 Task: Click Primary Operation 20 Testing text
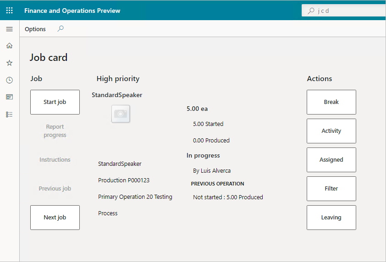click(x=135, y=197)
